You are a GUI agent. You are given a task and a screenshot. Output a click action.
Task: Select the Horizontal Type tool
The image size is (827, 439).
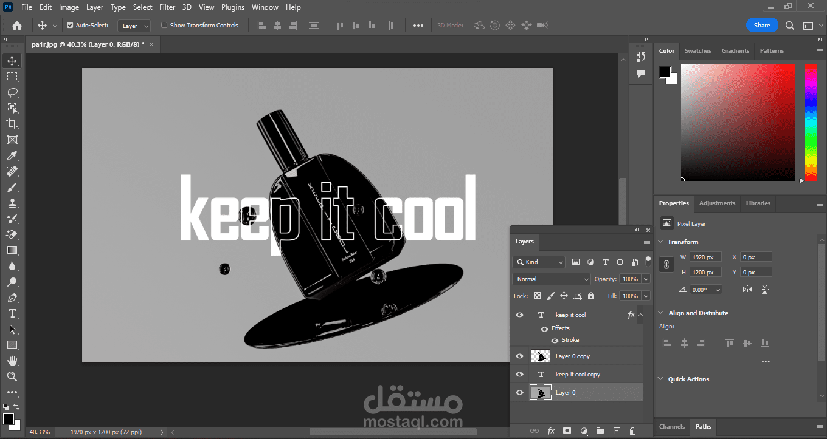(12, 313)
